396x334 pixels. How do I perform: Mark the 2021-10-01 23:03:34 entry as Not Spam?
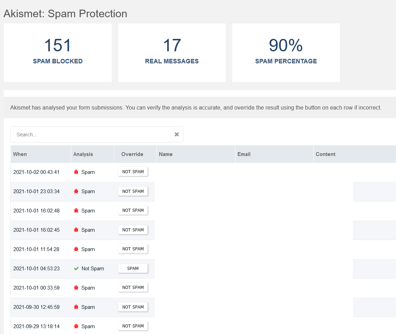(133, 191)
